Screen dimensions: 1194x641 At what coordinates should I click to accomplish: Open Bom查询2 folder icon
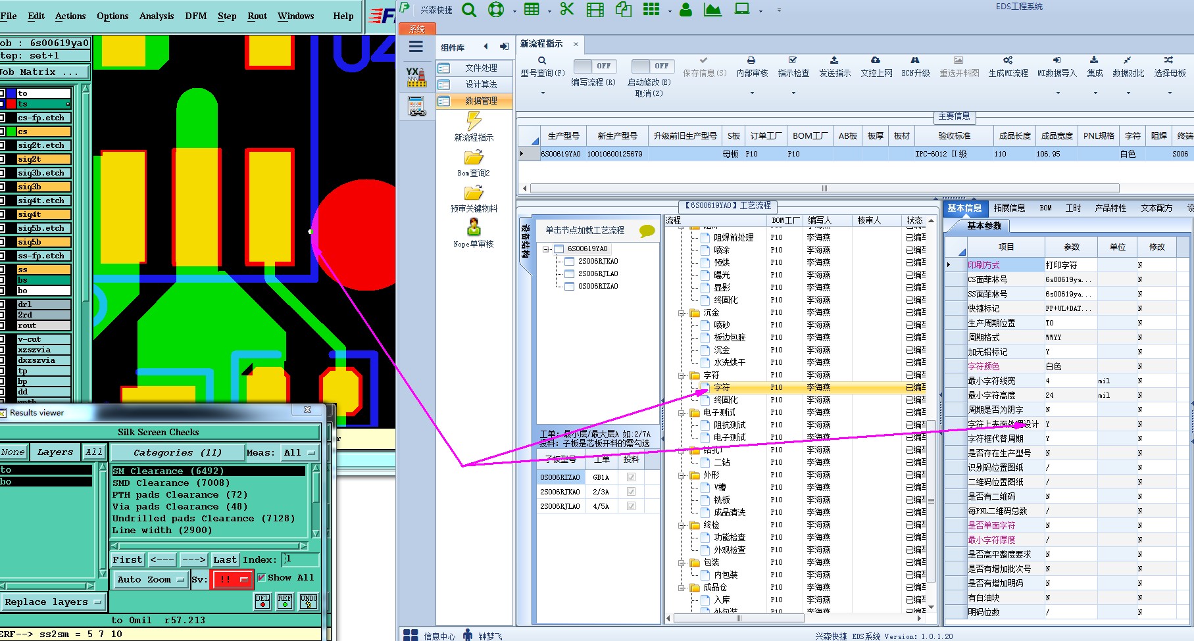(x=474, y=158)
